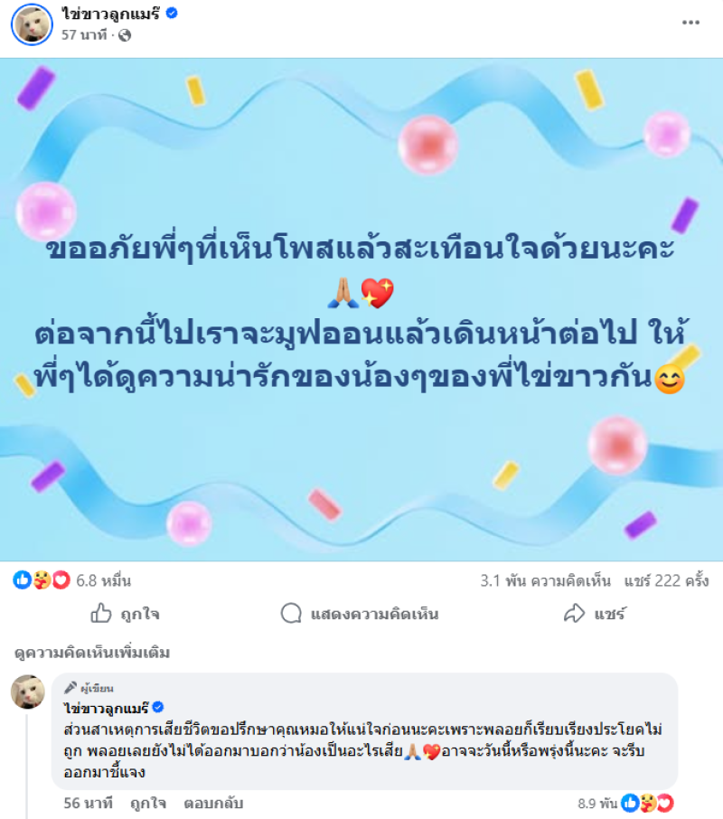Open the 57 นาที post timestamp
Viewport: 723px width, 819px height.
click(x=83, y=35)
